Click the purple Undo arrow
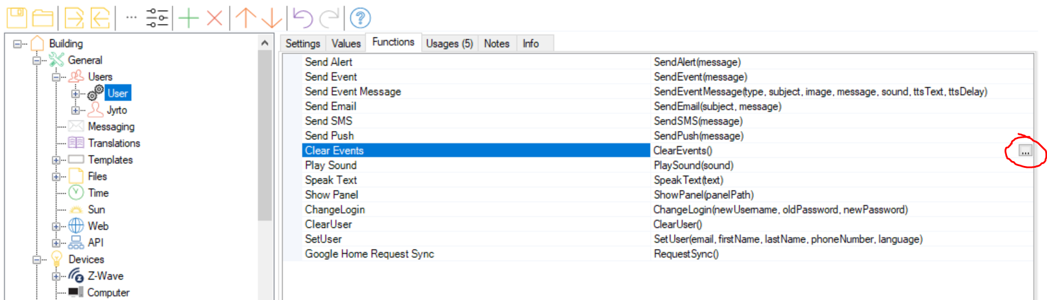1047x300 pixels. [302, 18]
